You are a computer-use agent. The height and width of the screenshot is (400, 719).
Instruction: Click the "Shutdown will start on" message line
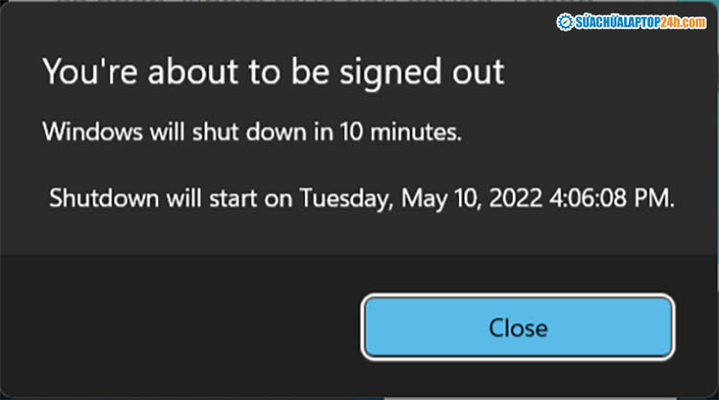tap(363, 200)
